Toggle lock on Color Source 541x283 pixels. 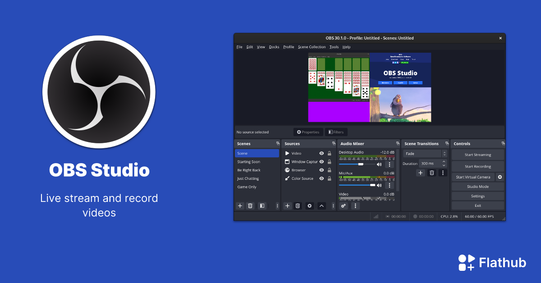click(330, 178)
